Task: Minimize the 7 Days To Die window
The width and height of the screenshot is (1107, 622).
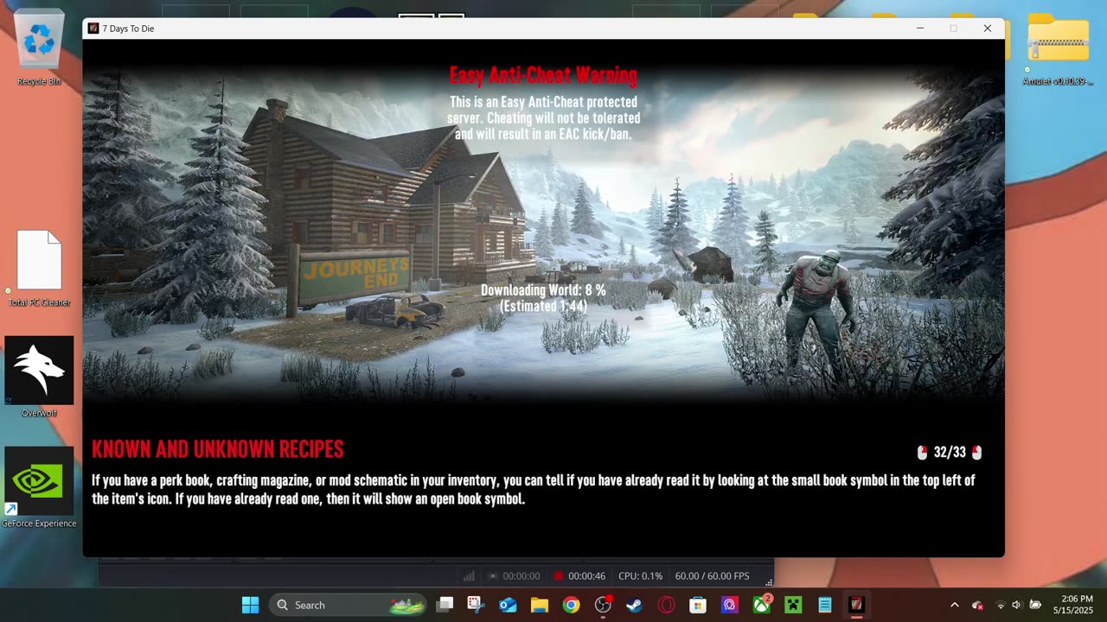Action: click(919, 29)
